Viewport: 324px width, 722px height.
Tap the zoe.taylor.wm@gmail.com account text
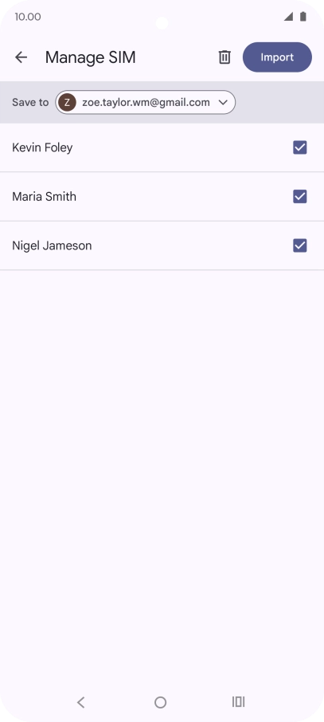click(146, 102)
